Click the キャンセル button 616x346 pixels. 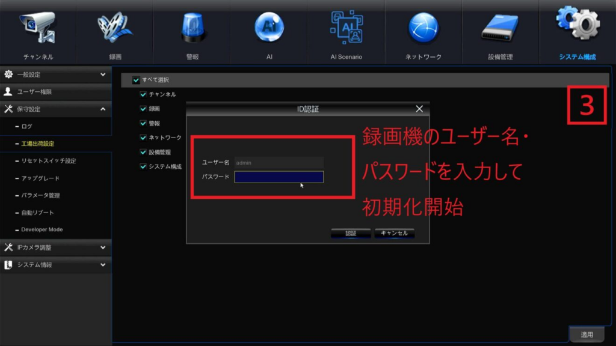[x=394, y=233]
